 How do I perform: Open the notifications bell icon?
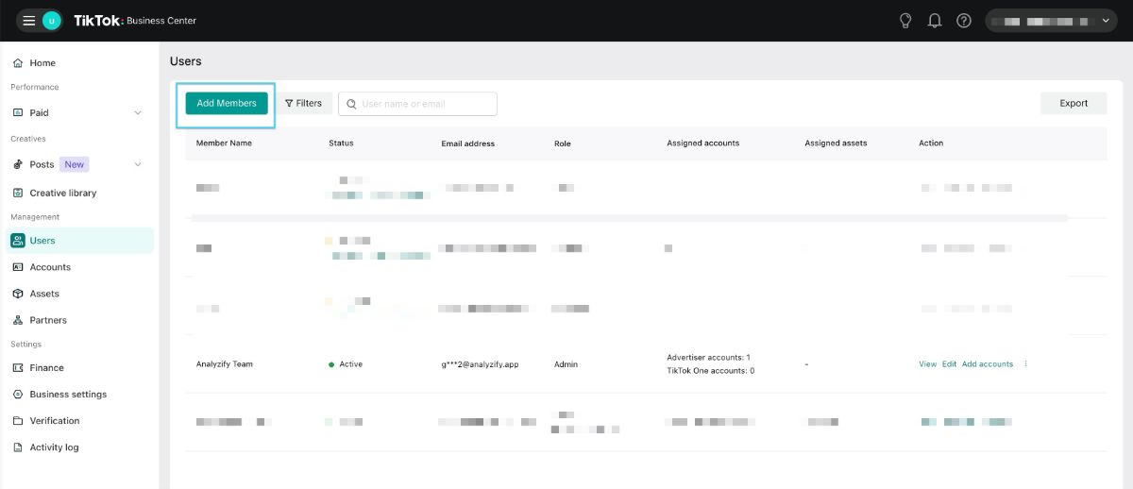[x=935, y=21]
